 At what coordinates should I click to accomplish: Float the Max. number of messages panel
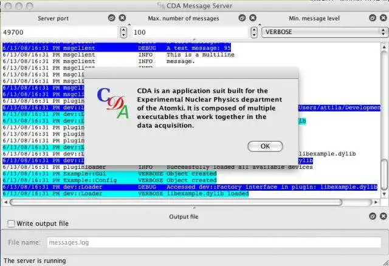(242, 18)
